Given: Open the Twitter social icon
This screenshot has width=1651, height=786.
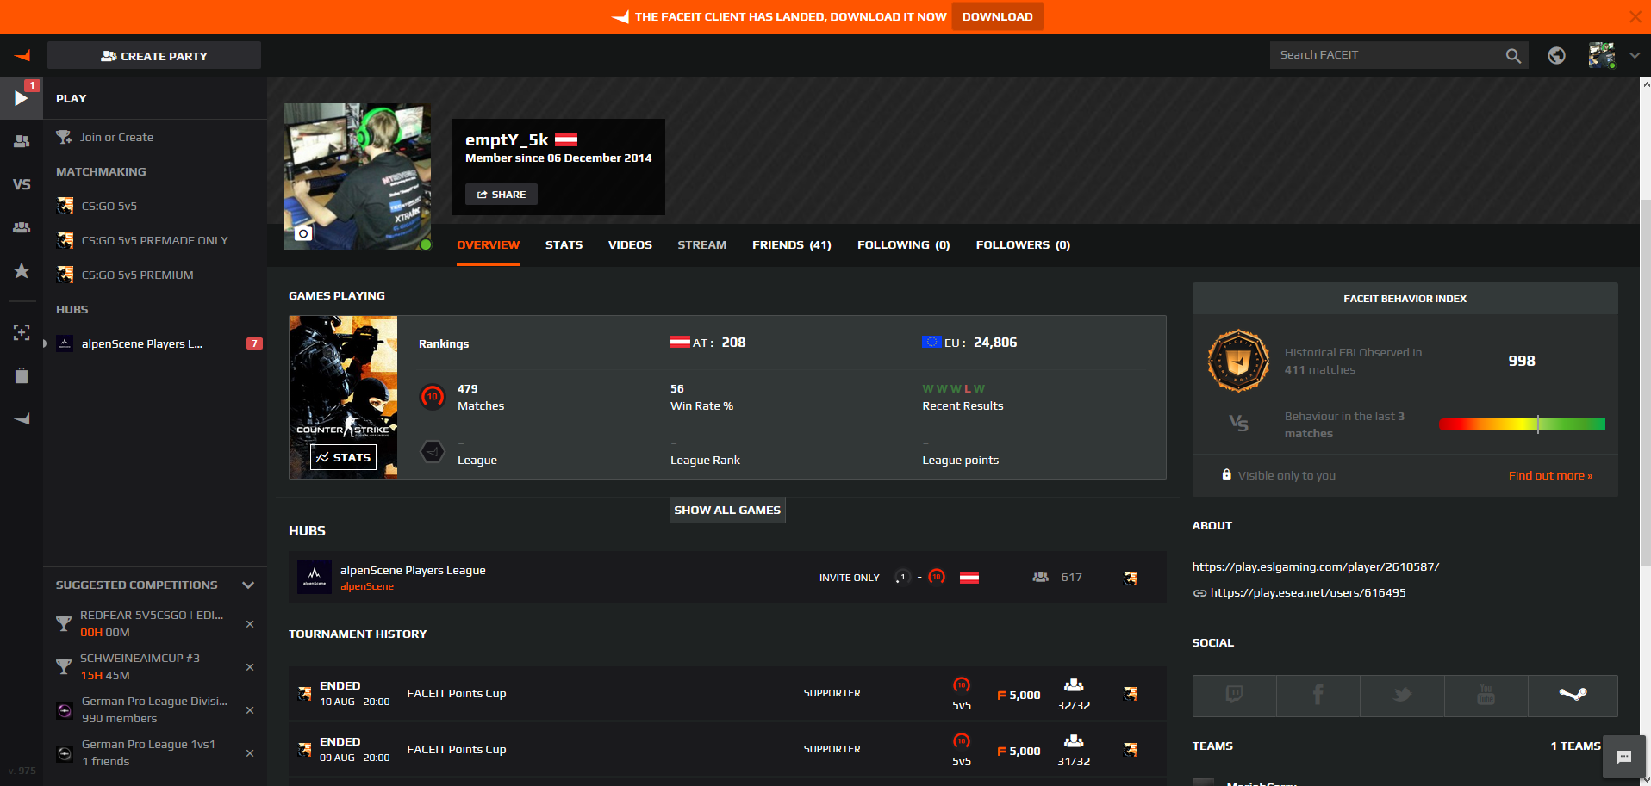Looking at the screenshot, I should pos(1402,696).
